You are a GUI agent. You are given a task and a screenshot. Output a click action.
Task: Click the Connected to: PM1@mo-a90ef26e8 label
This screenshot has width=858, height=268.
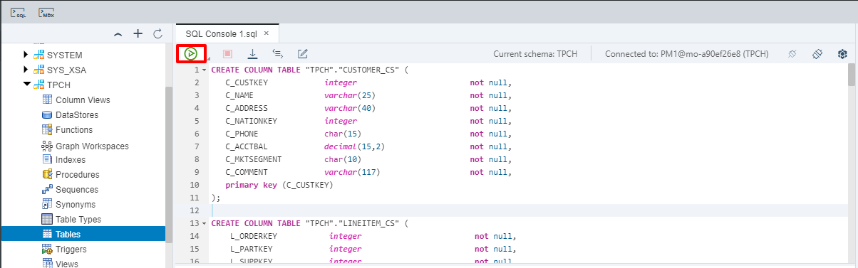pos(687,53)
